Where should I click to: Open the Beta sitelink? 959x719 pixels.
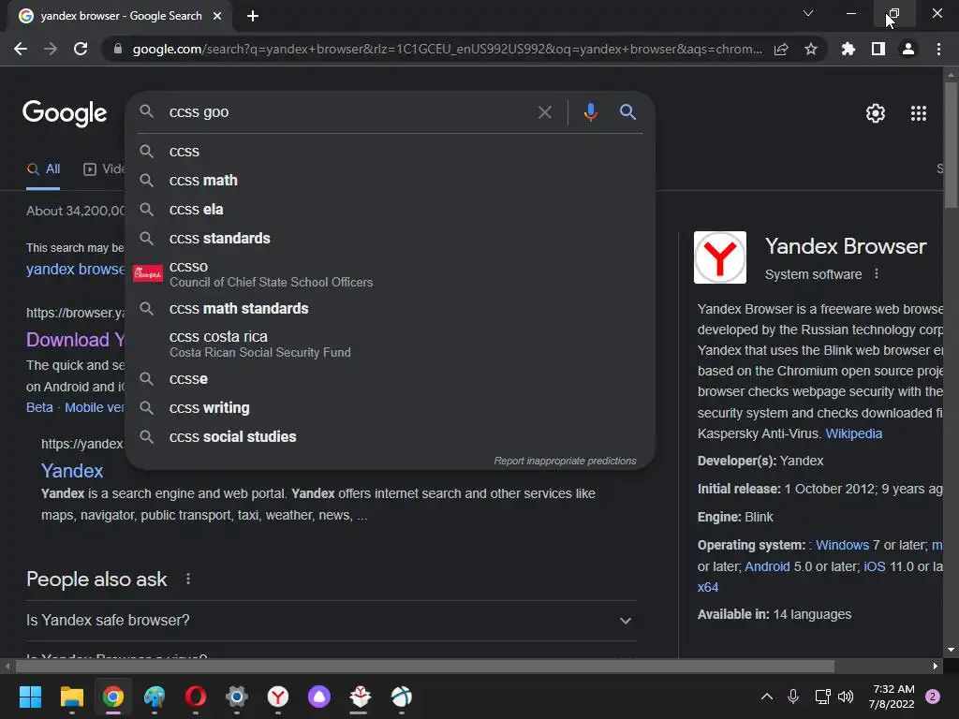point(39,407)
